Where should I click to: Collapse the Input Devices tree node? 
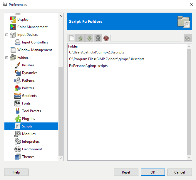pos(7,35)
